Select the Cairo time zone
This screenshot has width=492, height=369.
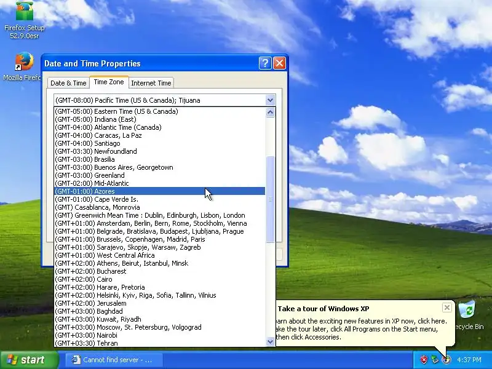point(160,279)
